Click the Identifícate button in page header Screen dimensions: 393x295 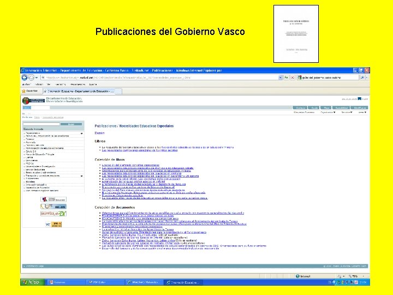click(x=360, y=108)
